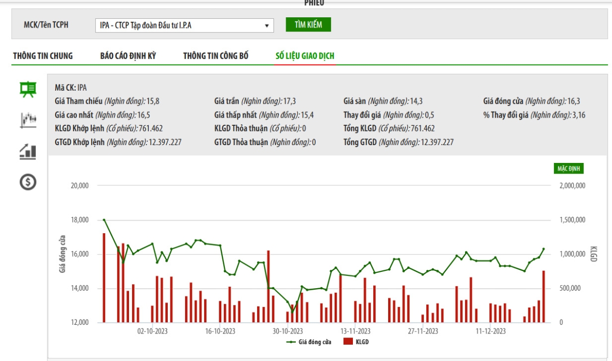Screen dimensions: 612x361
Task: Select the Số liệu giao dịch tab
Action: (305, 56)
